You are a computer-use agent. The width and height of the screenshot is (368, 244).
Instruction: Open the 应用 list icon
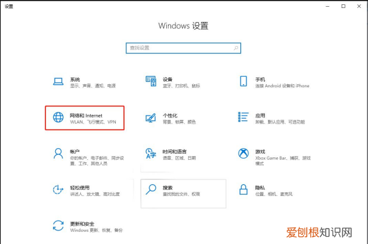[243, 117]
